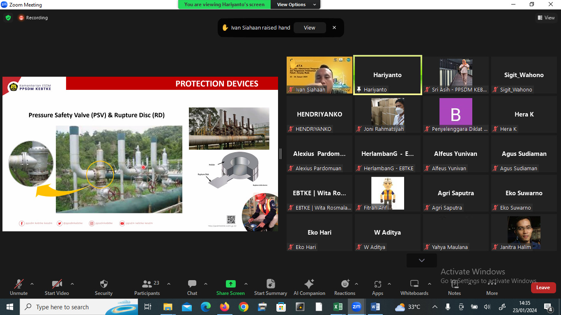
Task: Select Fitrah Arif's avatar tile
Action: 388,193
